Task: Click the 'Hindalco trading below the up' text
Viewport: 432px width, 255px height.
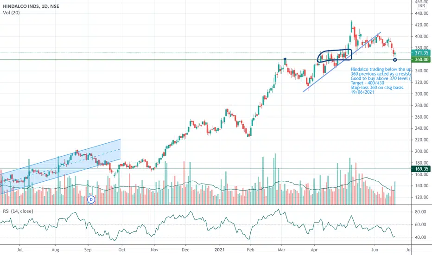Action: click(381, 70)
